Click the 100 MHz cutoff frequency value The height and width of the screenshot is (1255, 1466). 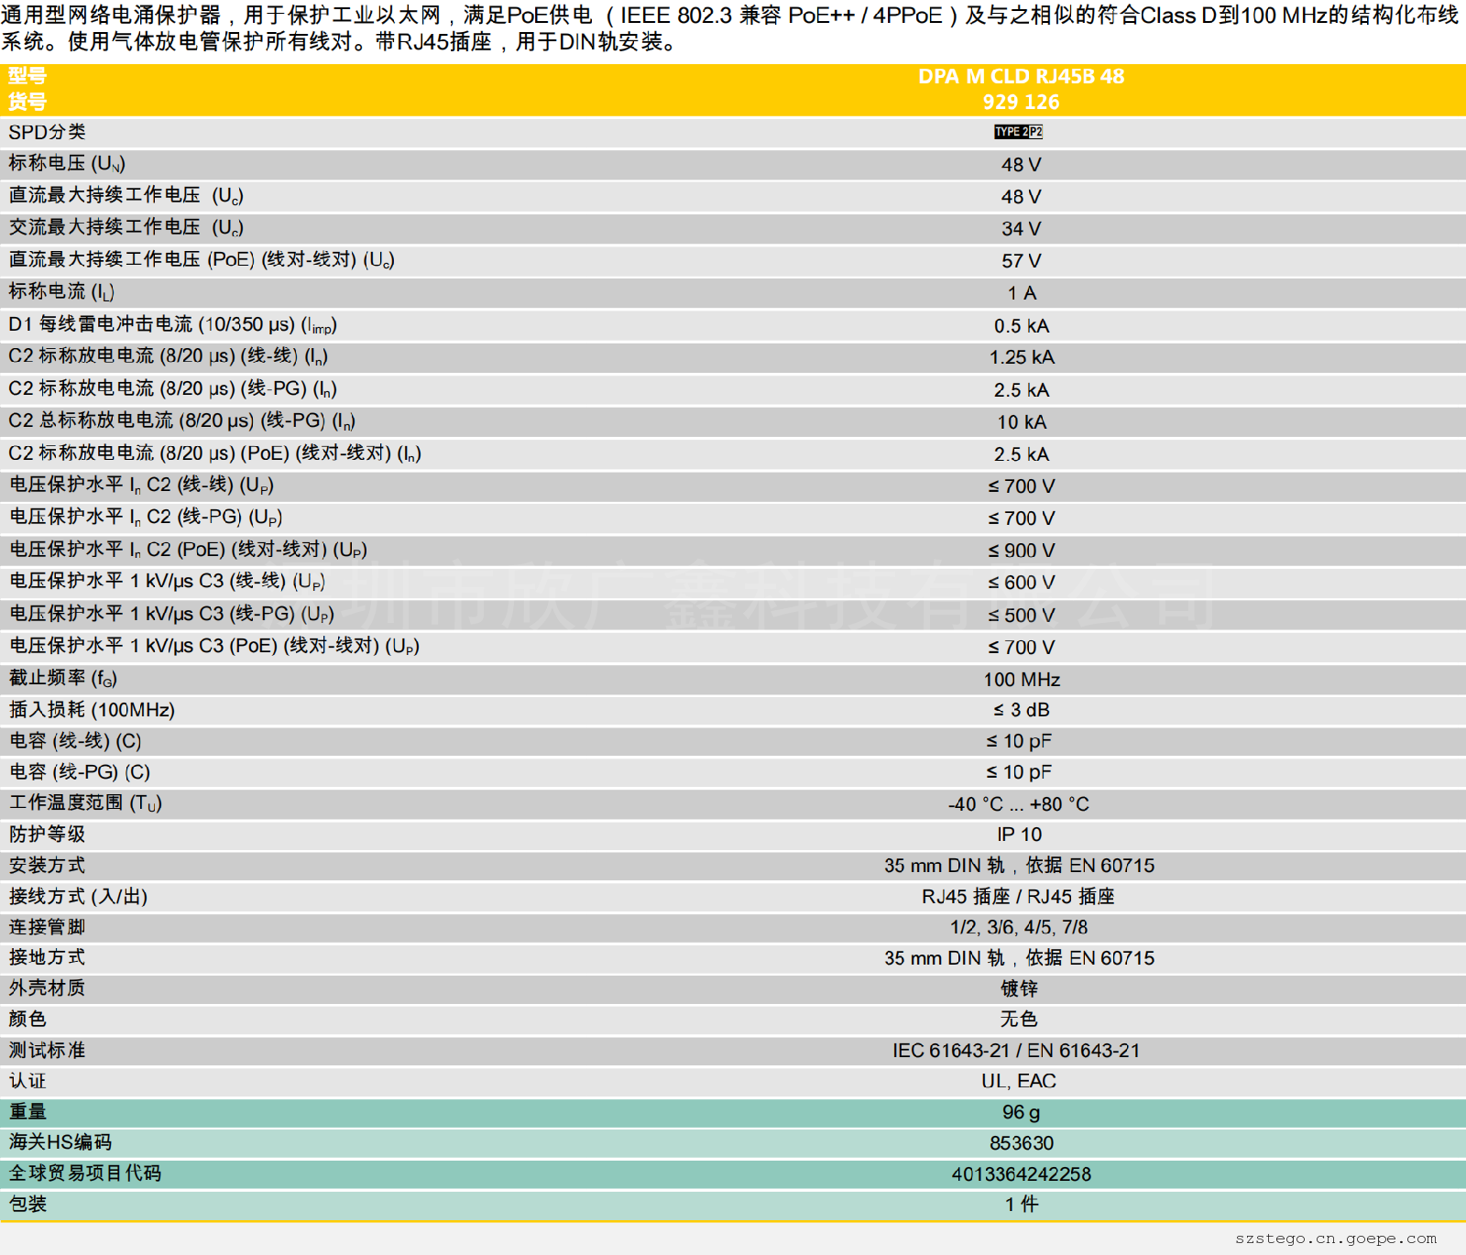1021,680
